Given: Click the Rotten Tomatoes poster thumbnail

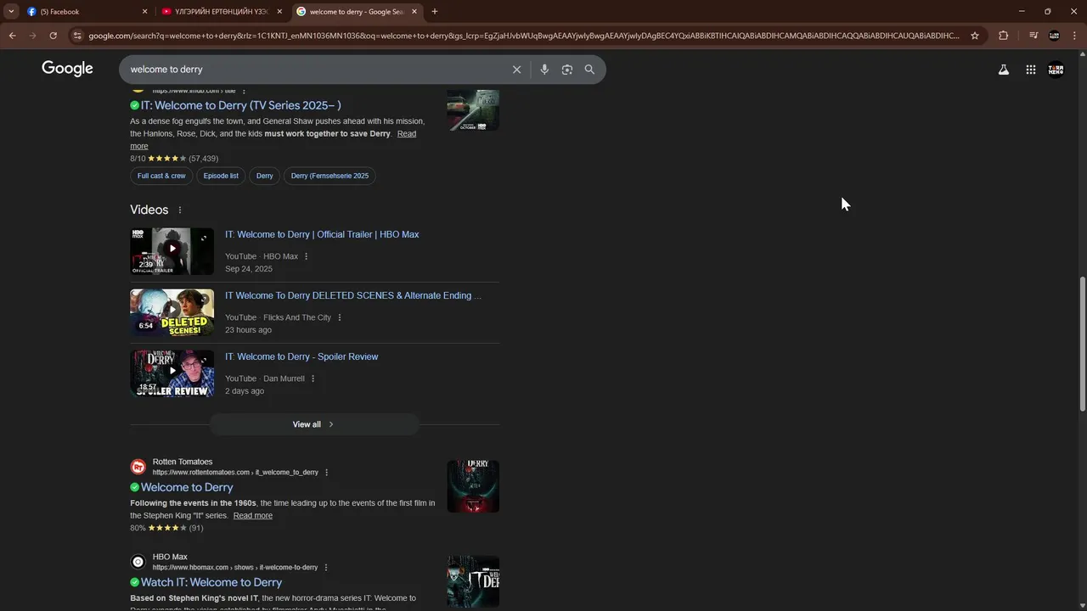Looking at the screenshot, I should coord(473,486).
